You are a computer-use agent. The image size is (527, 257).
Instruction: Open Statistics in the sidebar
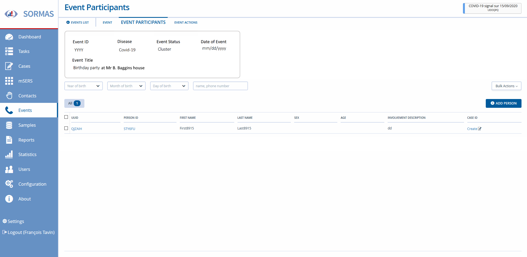coord(29,154)
